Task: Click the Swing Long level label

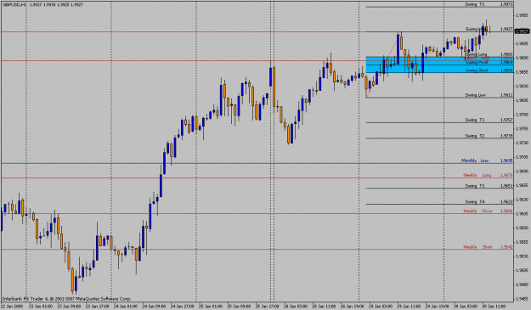Action: coord(476,54)
